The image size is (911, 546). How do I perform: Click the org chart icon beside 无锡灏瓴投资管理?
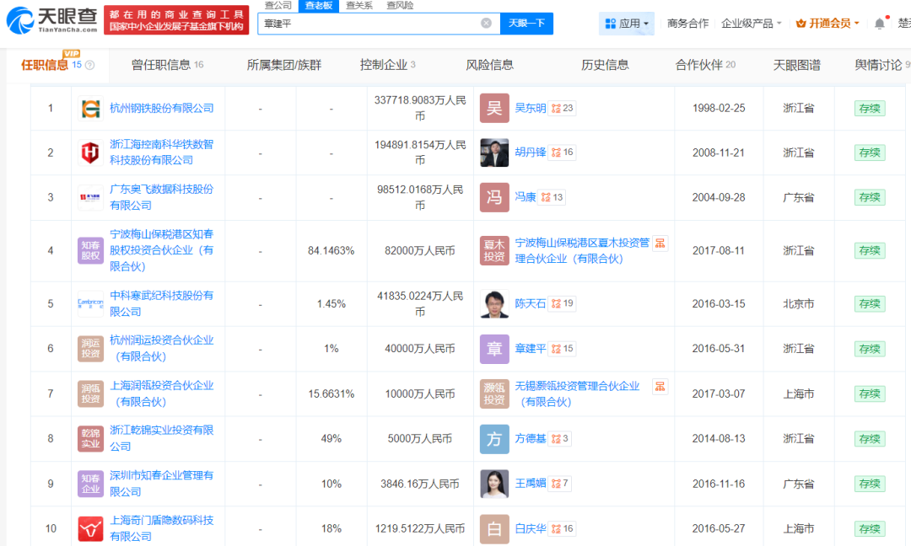coord(660,387)
